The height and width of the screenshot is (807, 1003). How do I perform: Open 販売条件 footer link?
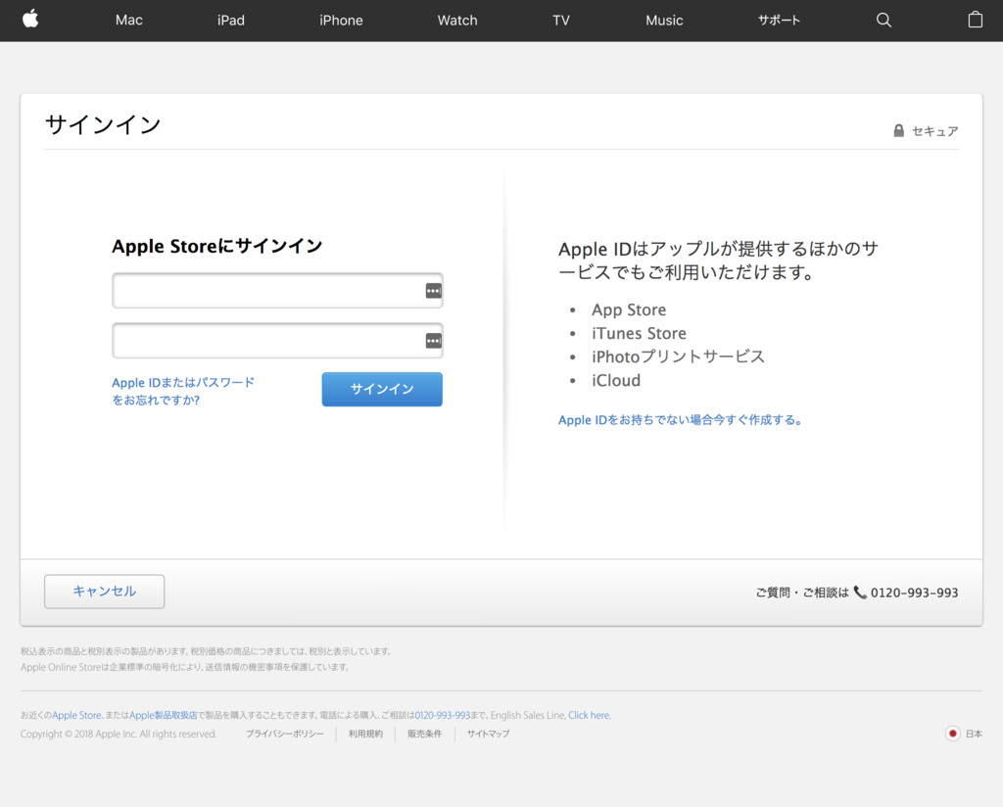425,734
